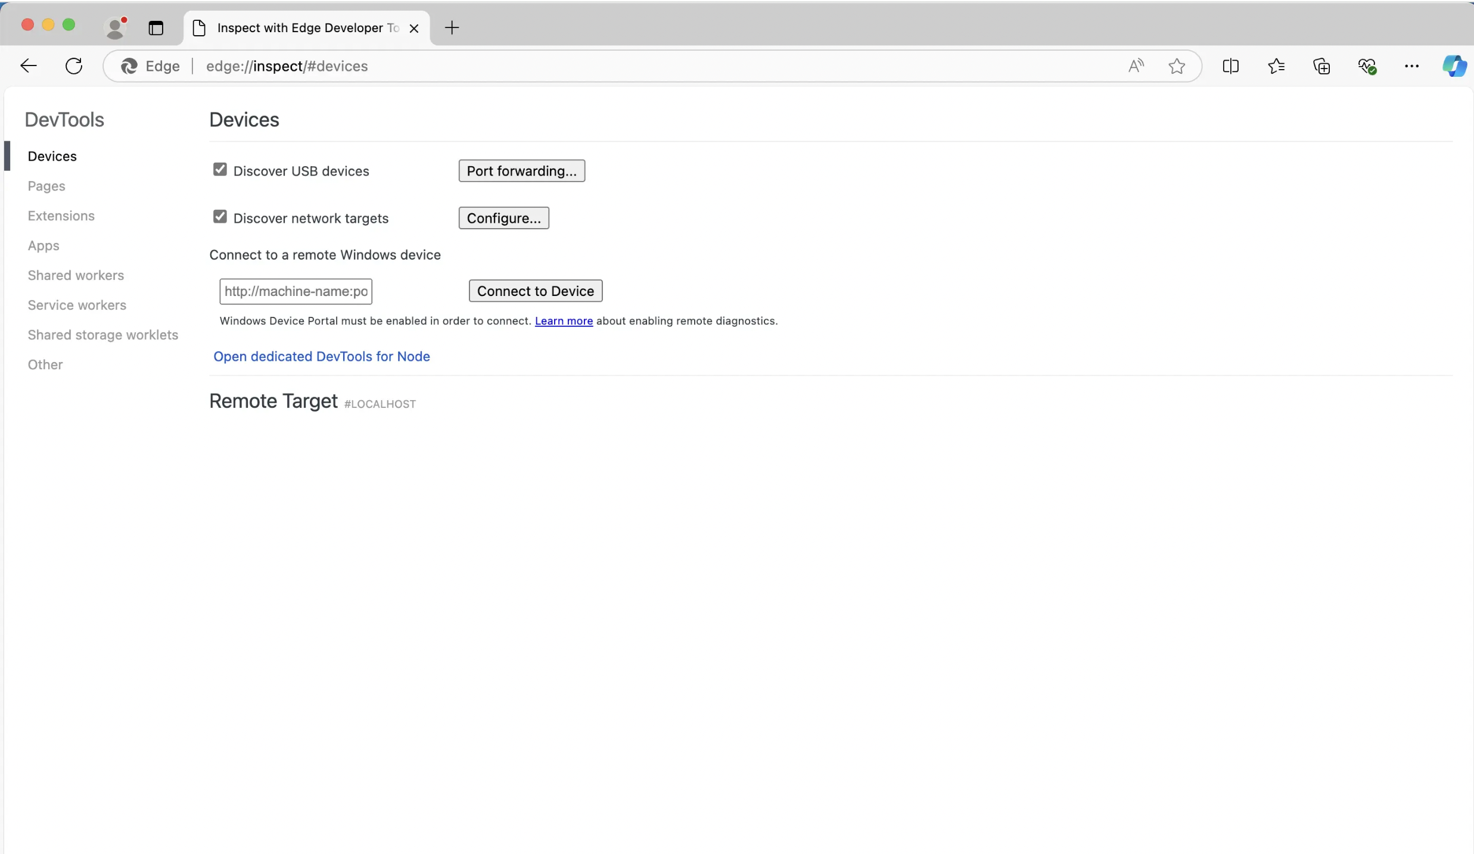Toggle Discover USB devices checkbox
The width and height of the screenshot is (1474, 854).
pos(220,169)
